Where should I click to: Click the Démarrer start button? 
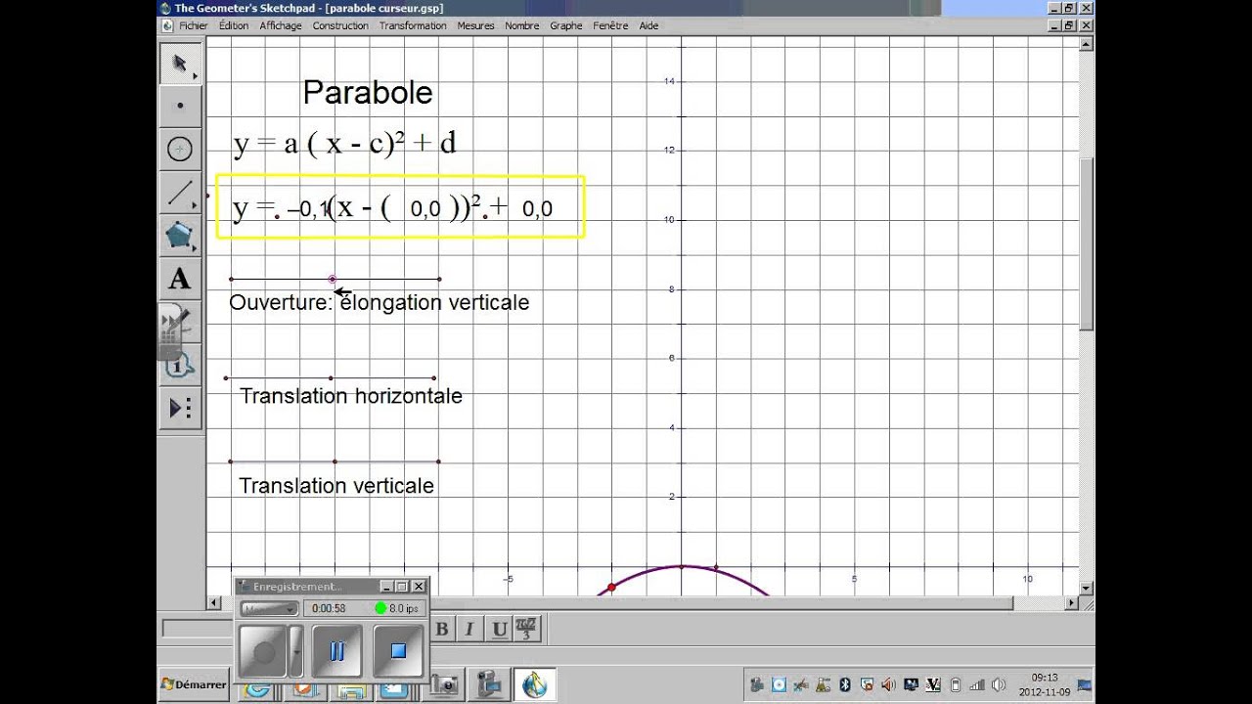point(194,685)
